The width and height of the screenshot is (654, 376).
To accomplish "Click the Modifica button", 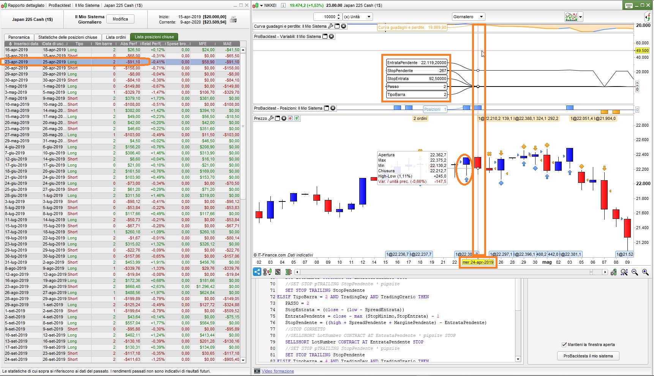I will click(120, 19).
